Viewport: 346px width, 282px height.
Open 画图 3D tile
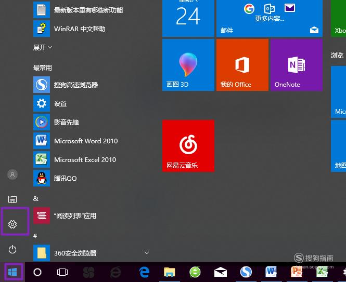pos(188,65)
